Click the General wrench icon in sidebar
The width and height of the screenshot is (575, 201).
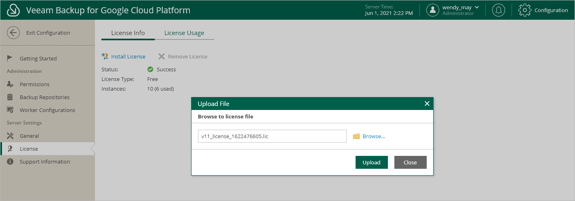11,136
